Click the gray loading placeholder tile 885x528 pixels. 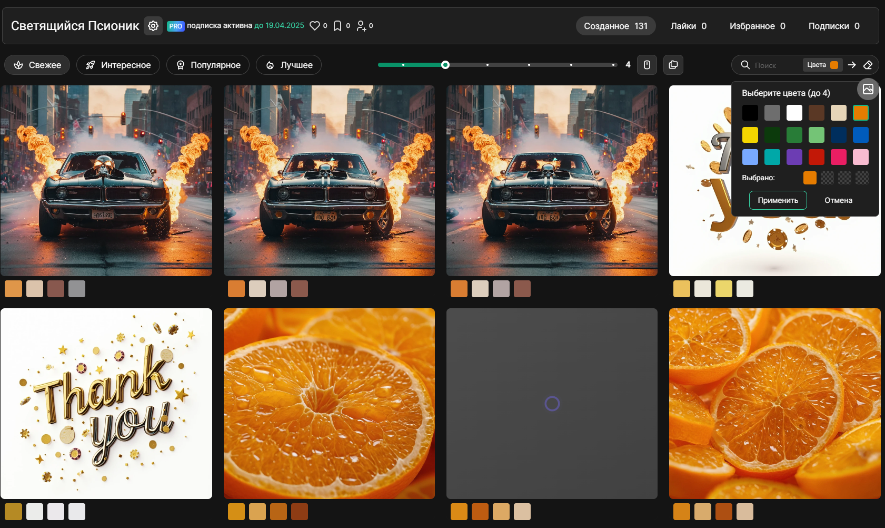coord(552,404)
